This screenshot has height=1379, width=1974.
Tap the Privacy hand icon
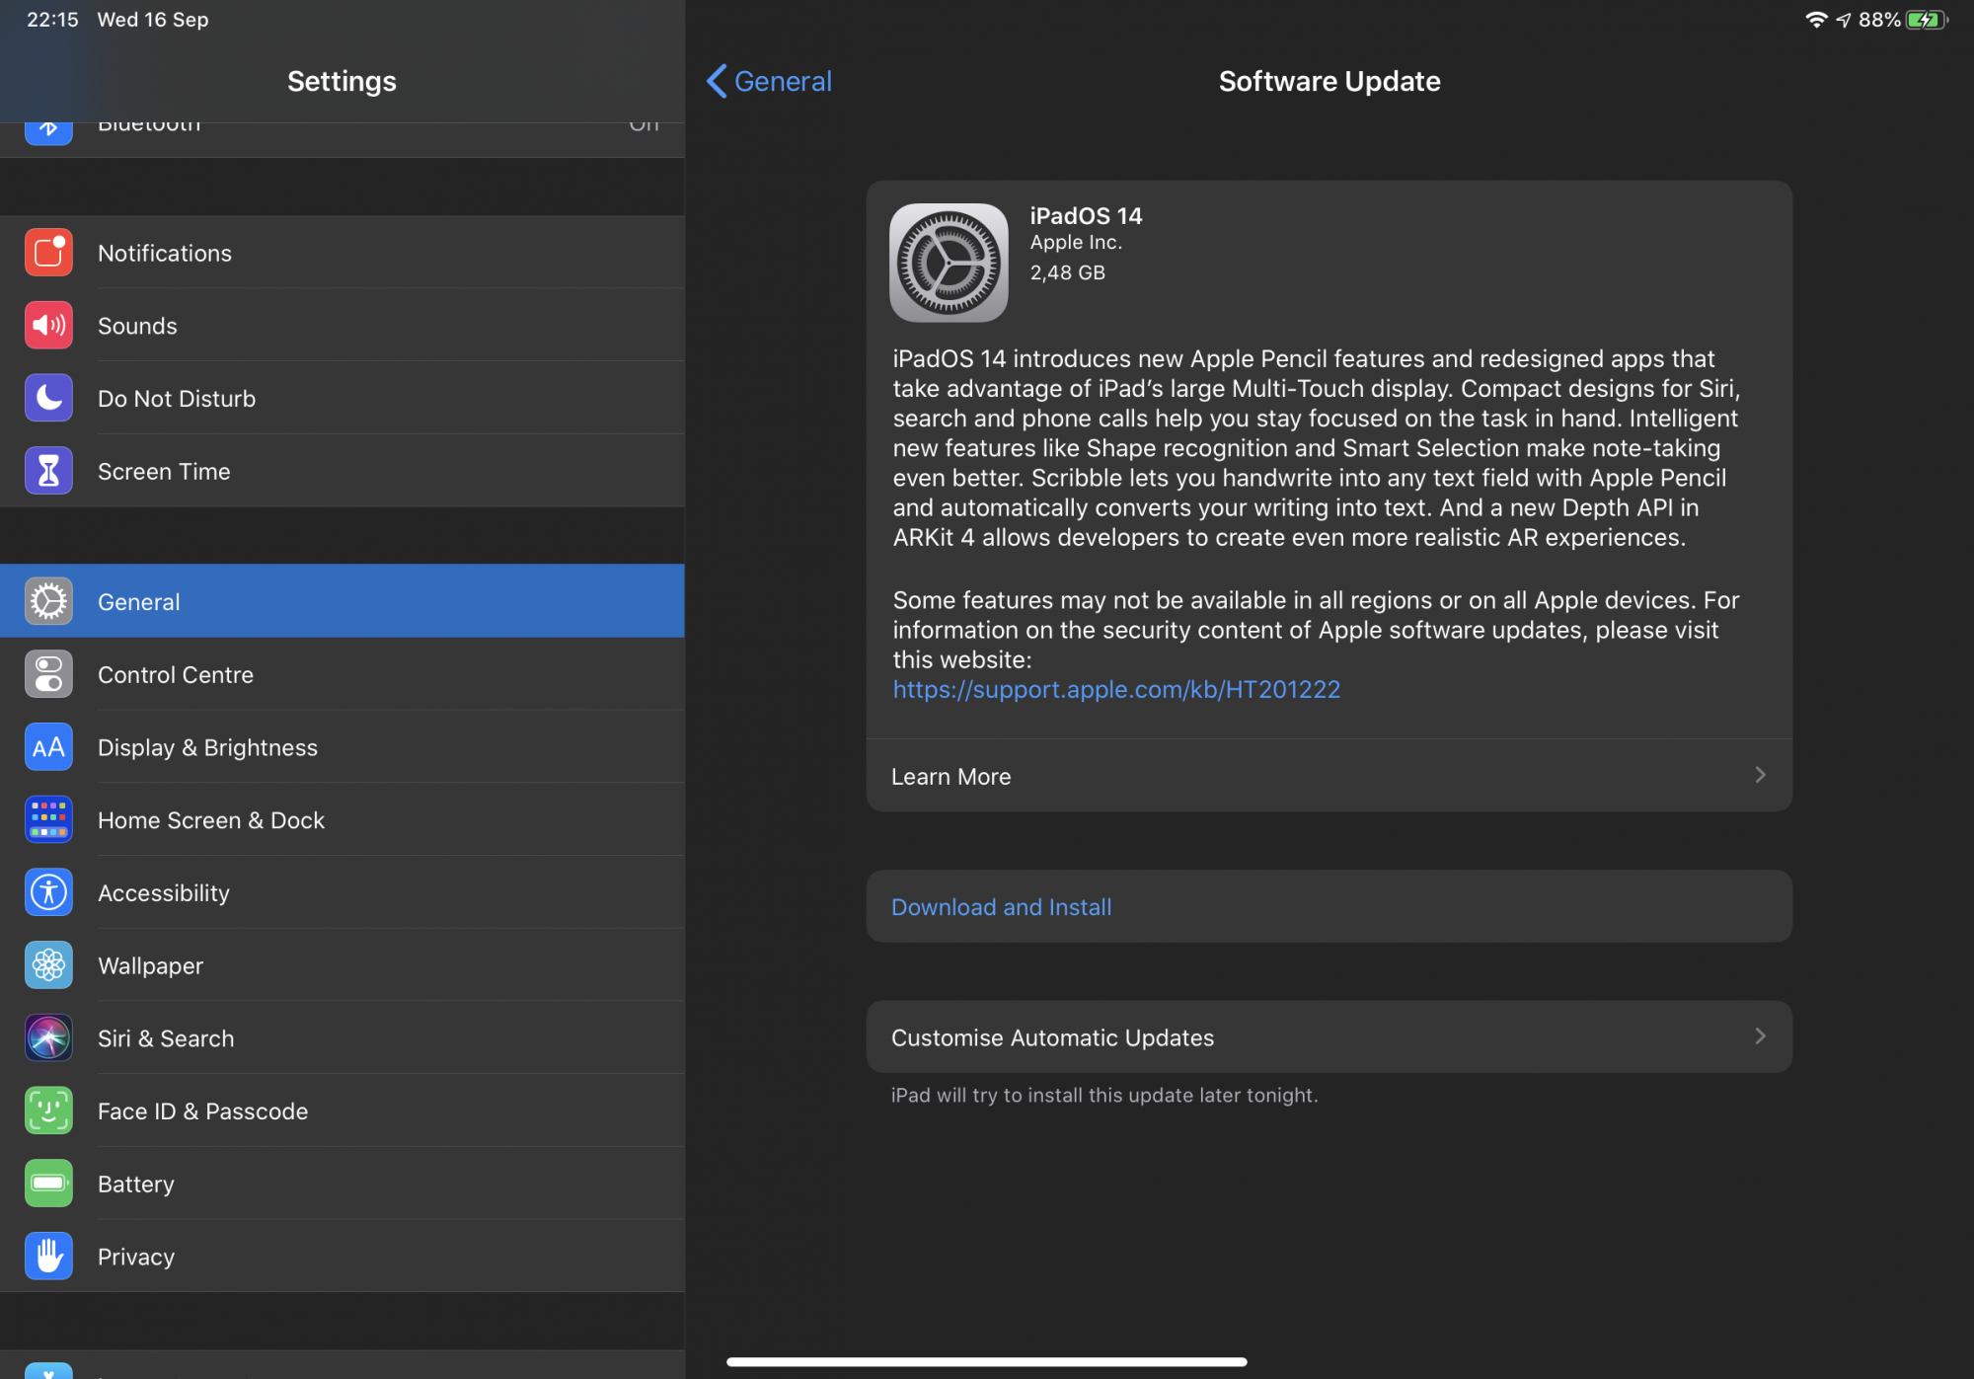pos(48,1257)
